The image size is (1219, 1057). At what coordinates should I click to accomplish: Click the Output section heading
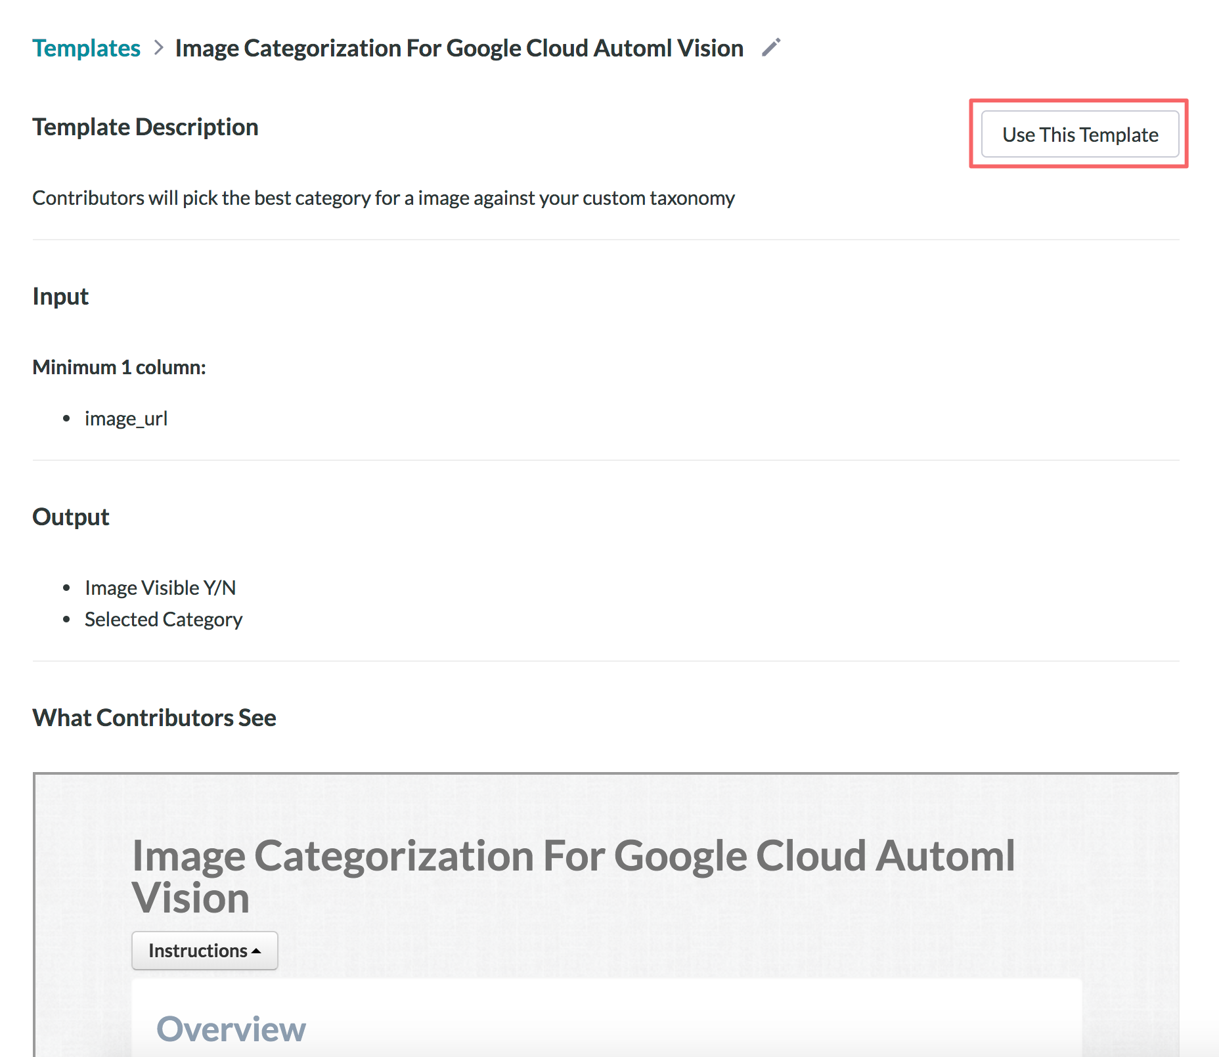(71, 517)
